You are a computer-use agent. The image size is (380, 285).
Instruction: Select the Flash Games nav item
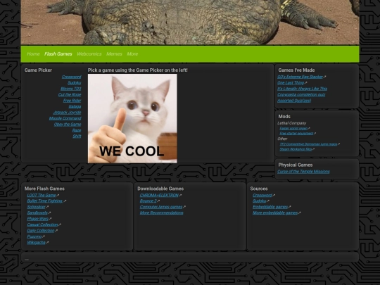coord(58,53)
